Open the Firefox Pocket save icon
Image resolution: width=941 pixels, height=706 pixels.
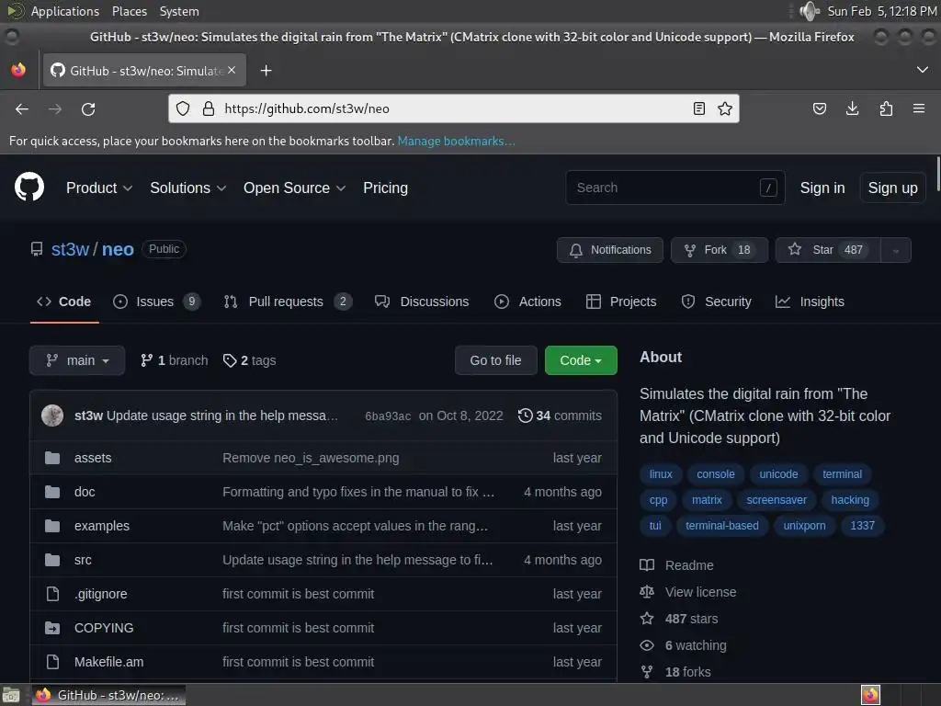pyautogui.click(x=819, y=108)
